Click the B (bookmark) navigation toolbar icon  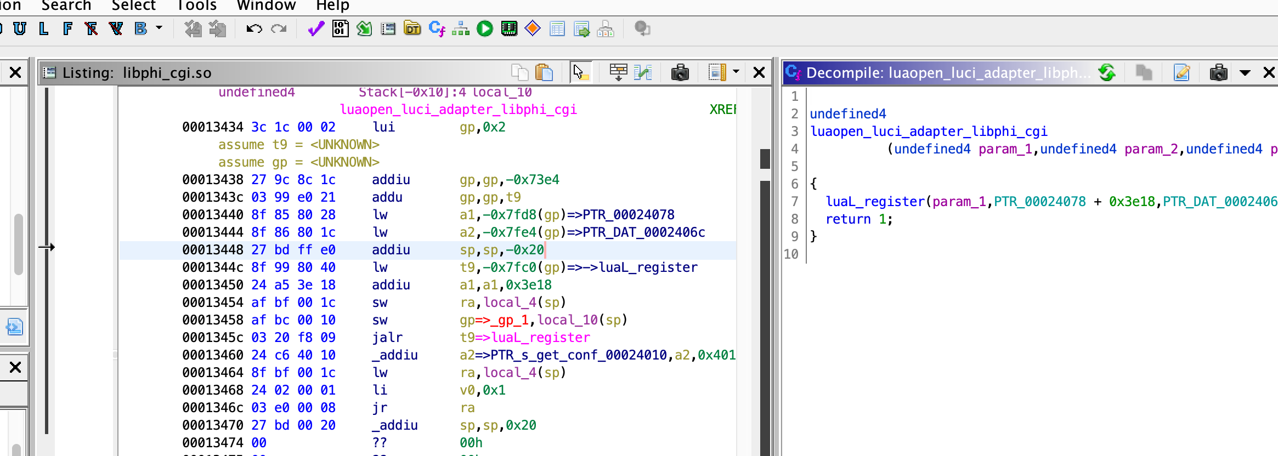point(141,29)
